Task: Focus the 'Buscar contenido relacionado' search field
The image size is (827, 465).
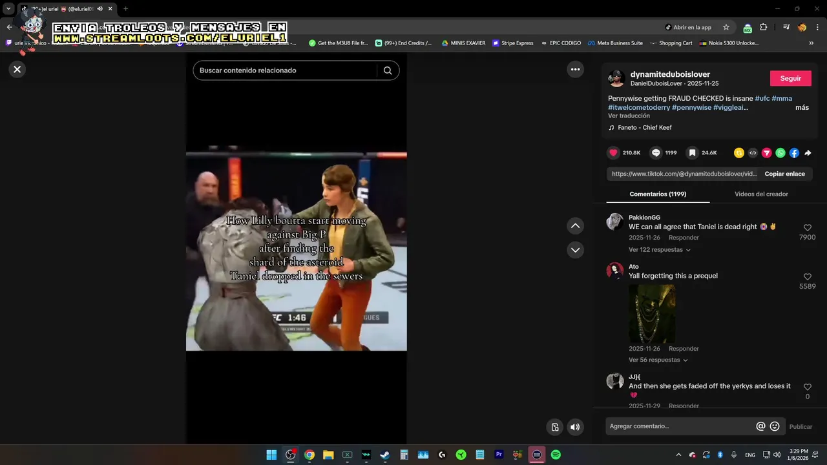Action: [x=286, y=70]
